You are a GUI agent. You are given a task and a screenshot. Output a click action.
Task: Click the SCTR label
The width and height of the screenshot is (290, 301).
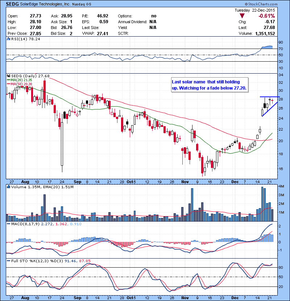click(x=123, y=34)
